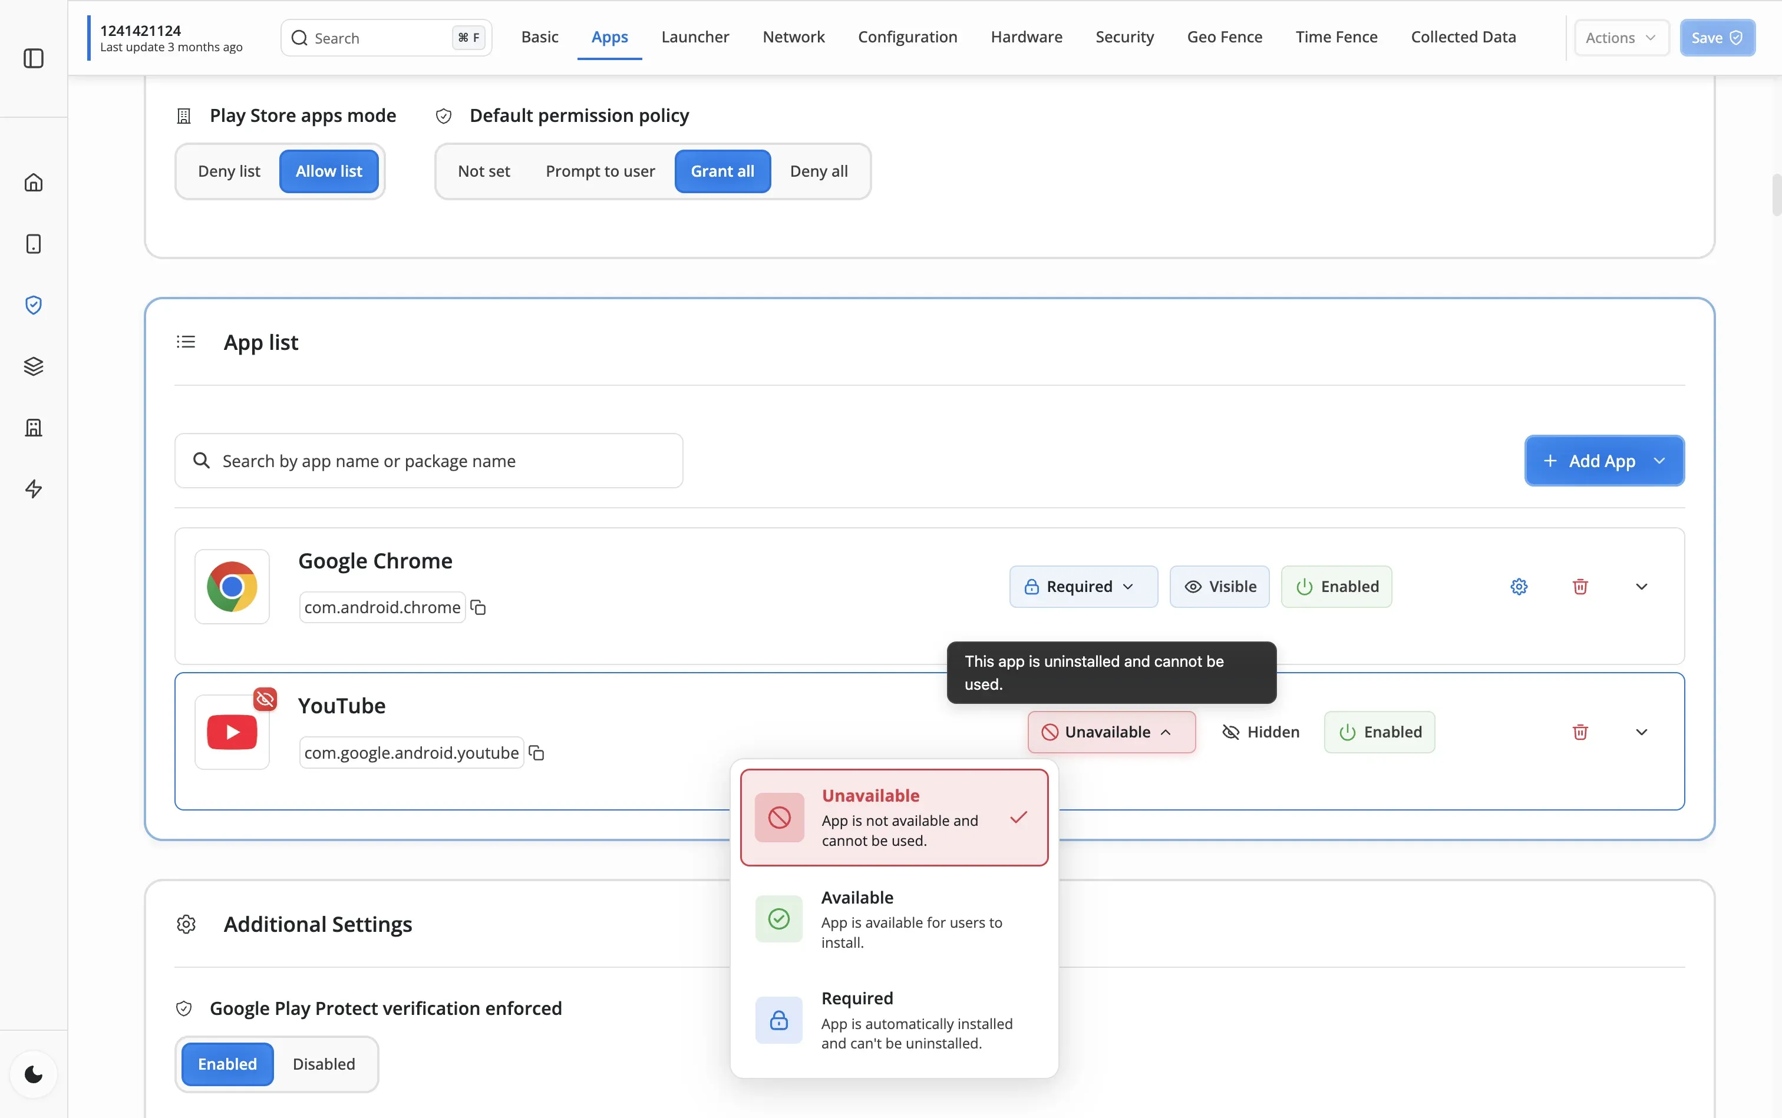Switch to the Configuration tab
The image size is (1782, 1118).
pos(907,37)
